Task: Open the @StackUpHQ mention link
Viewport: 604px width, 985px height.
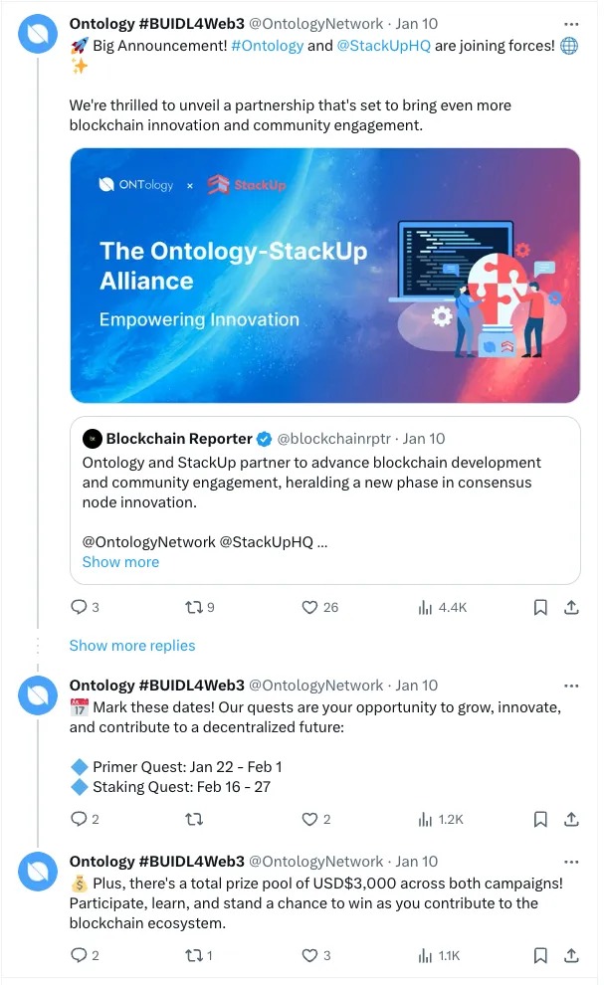Action: coord(385,46)
